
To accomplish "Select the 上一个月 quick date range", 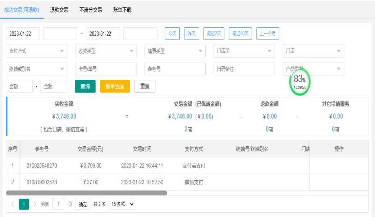I will tap(268, 34).
